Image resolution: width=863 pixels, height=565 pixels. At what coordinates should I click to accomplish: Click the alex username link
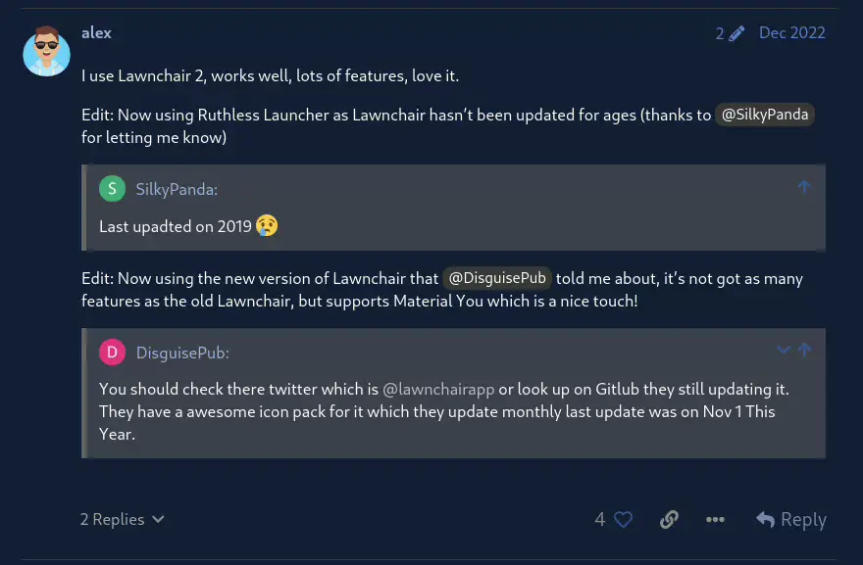tap(96, 32)
